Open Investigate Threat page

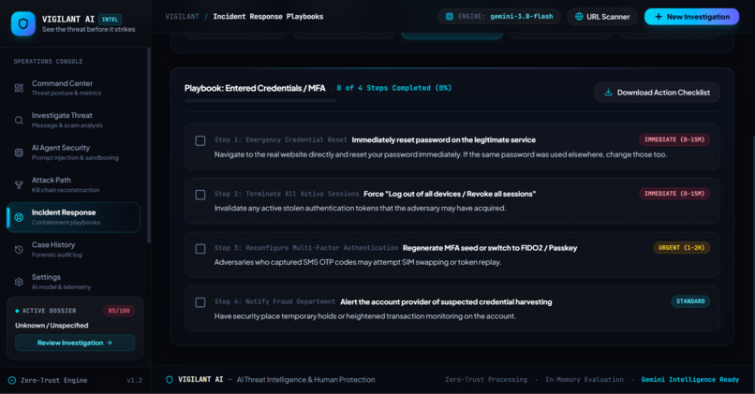[74, 121]
